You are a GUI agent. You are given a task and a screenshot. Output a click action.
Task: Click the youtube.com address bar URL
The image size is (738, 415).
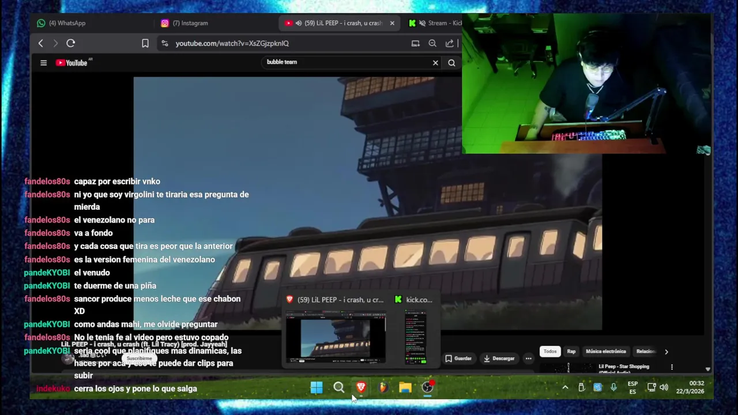232,43
